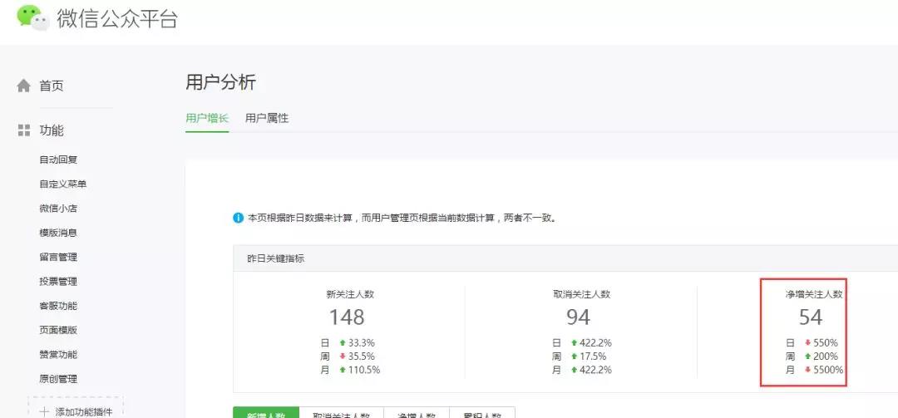Click the plus icon for 添加功能插件
The width and height of the screenshot is (898, 418).
click(44, 411)
